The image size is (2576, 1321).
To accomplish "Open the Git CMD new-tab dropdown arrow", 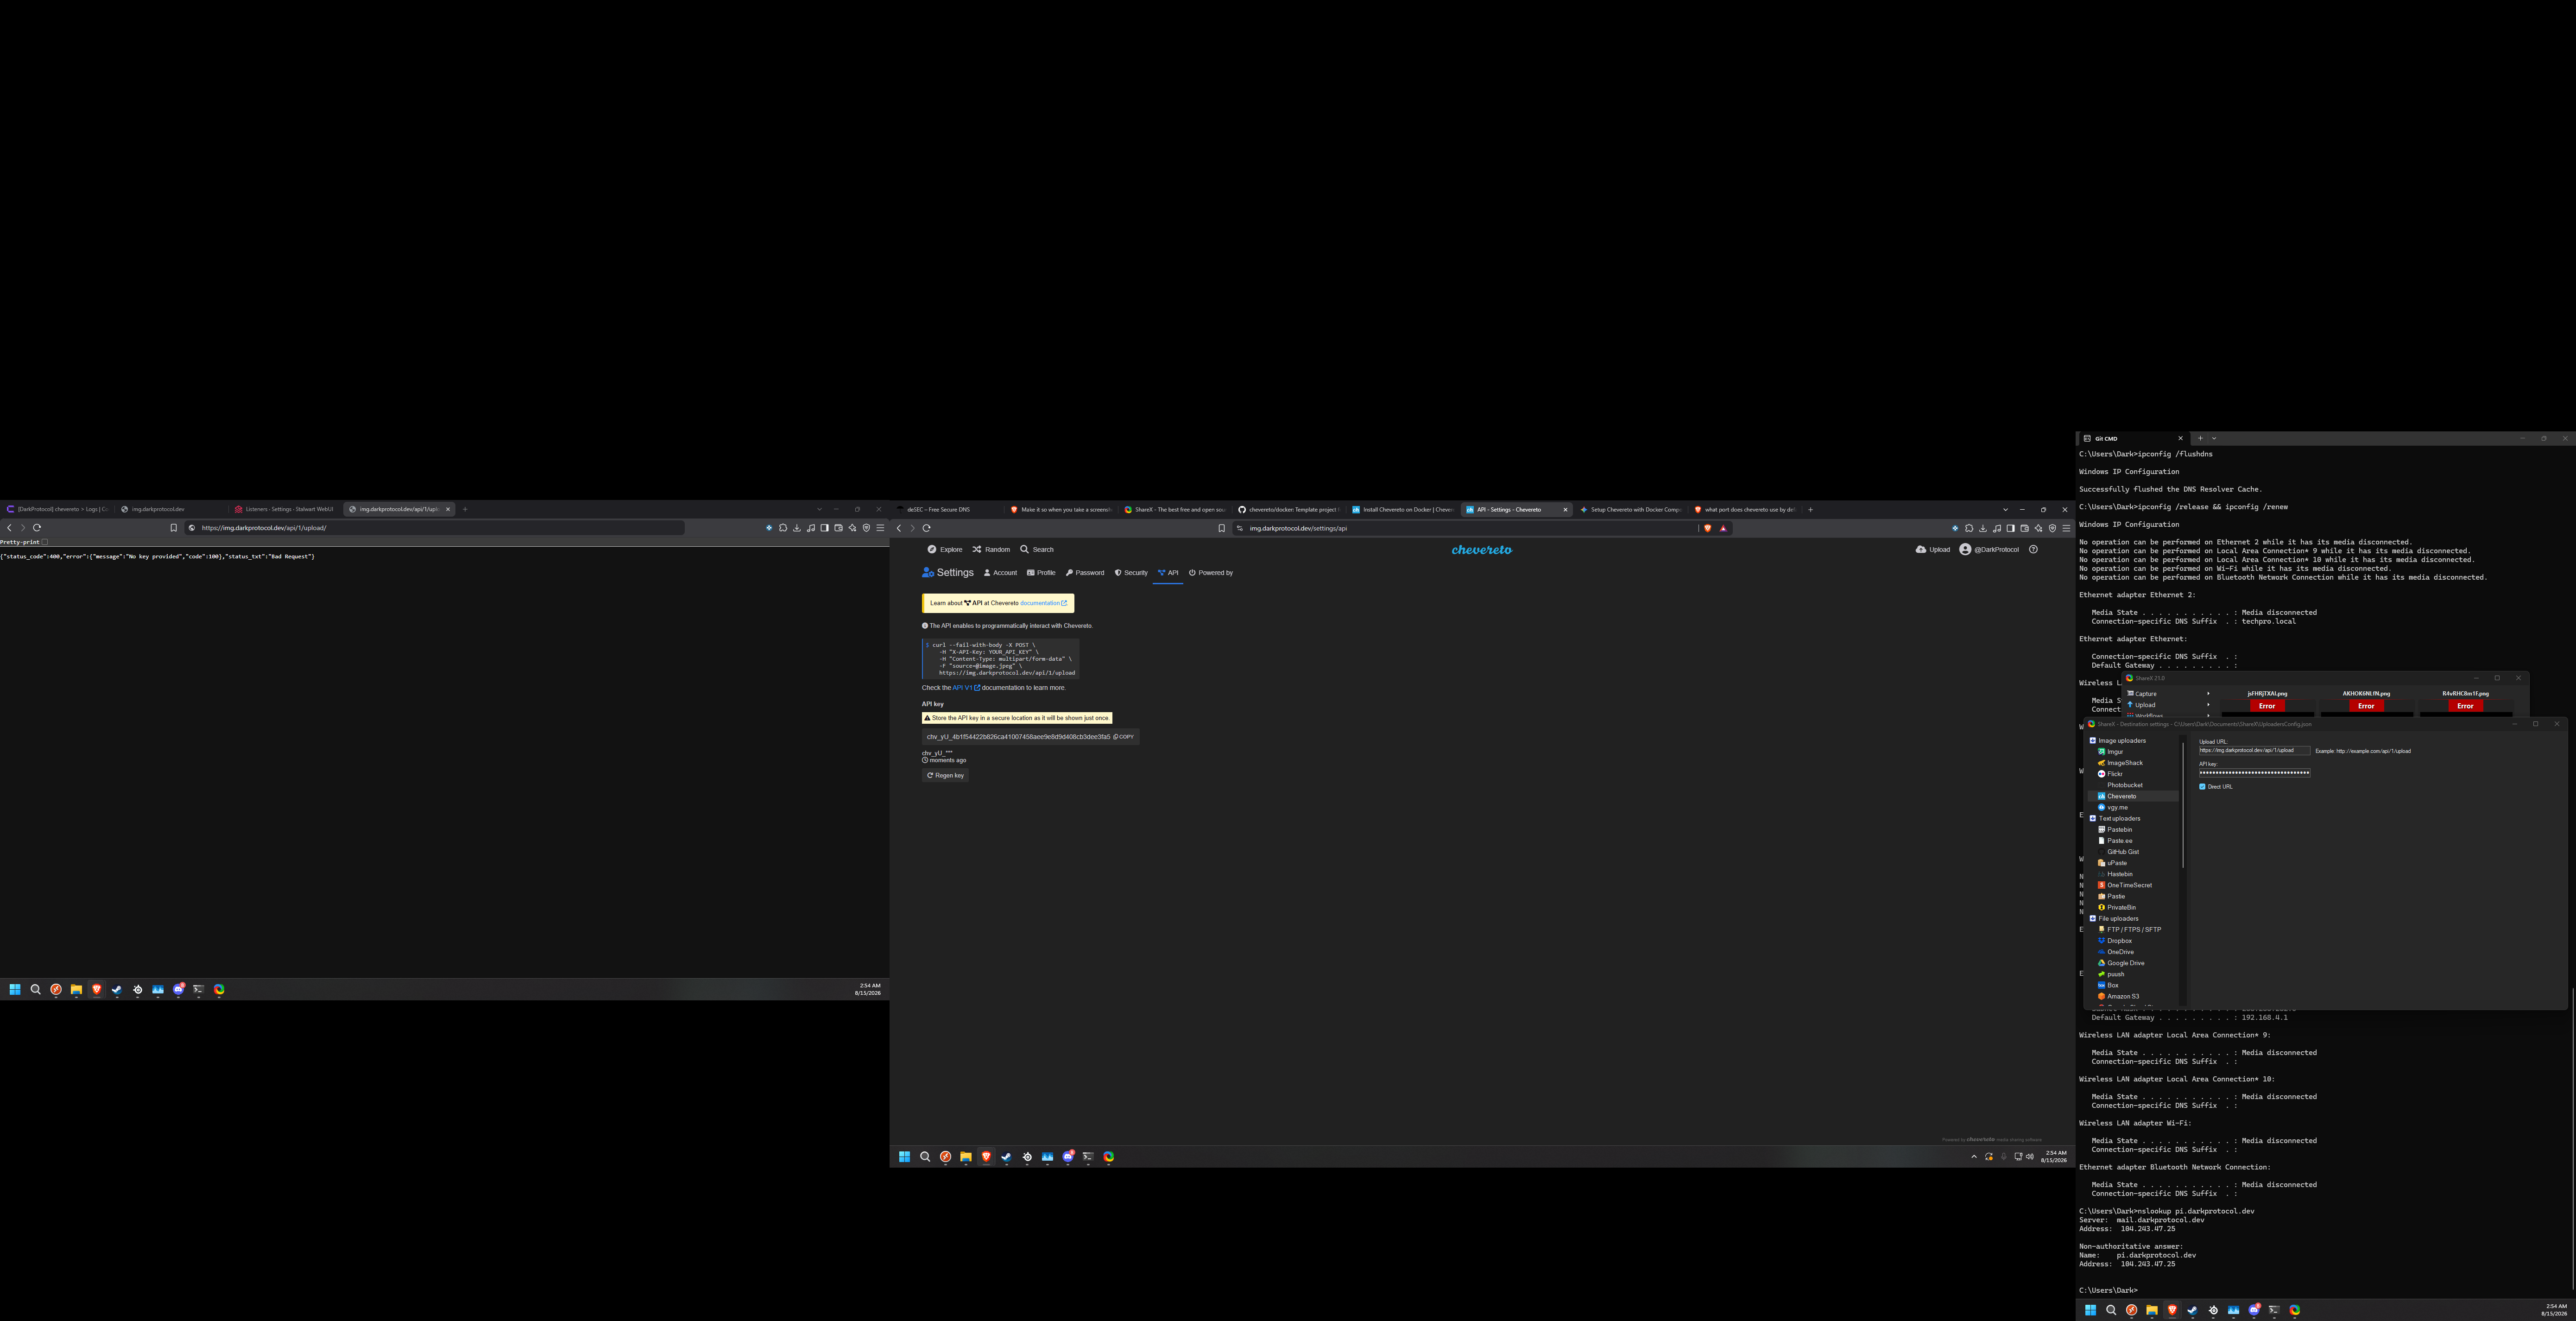I will (2214, 438).
